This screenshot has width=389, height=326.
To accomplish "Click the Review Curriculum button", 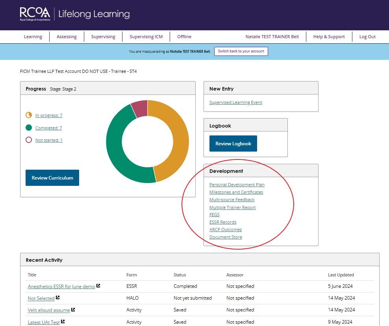I will coord(52,178).
